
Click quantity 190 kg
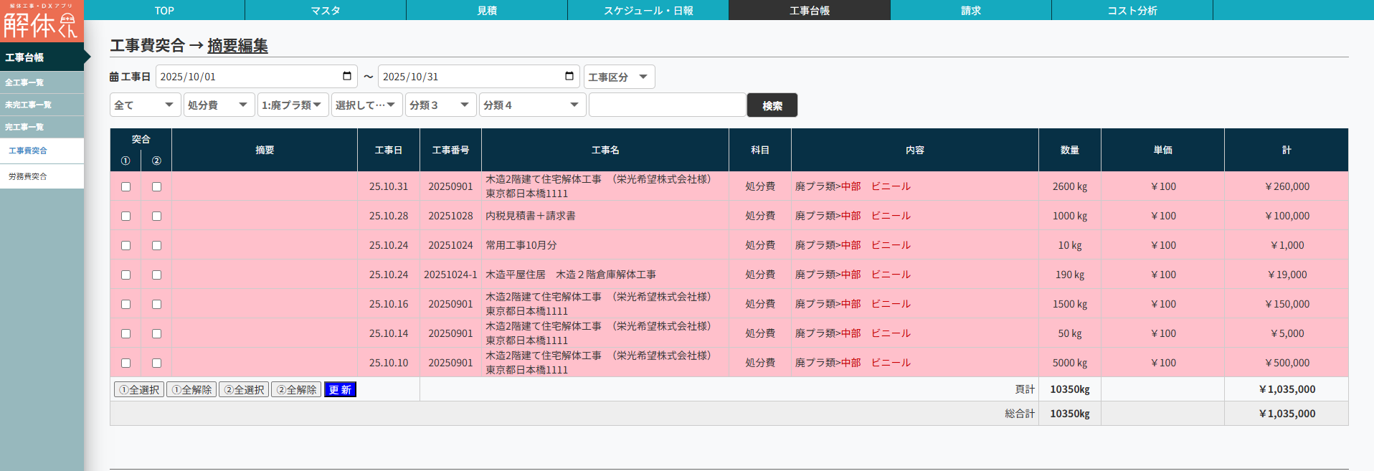(x=1070, y=275)
